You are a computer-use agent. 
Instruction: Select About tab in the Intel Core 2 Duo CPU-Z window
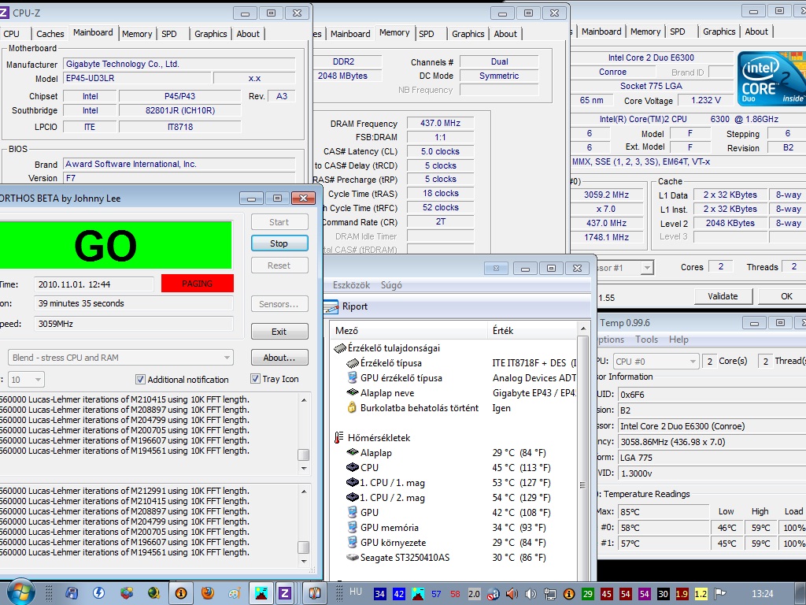(756, 32)
